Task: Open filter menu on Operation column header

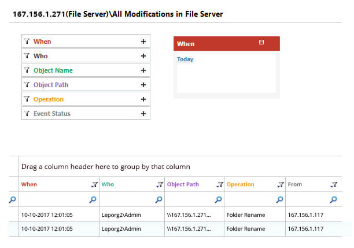Action: pos(281,185)
